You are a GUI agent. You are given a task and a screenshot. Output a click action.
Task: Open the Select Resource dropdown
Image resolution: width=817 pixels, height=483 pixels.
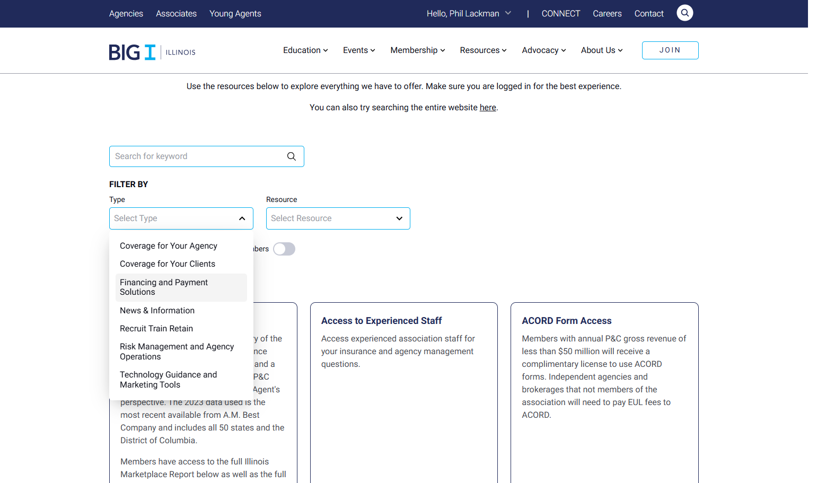coord(338,218)
